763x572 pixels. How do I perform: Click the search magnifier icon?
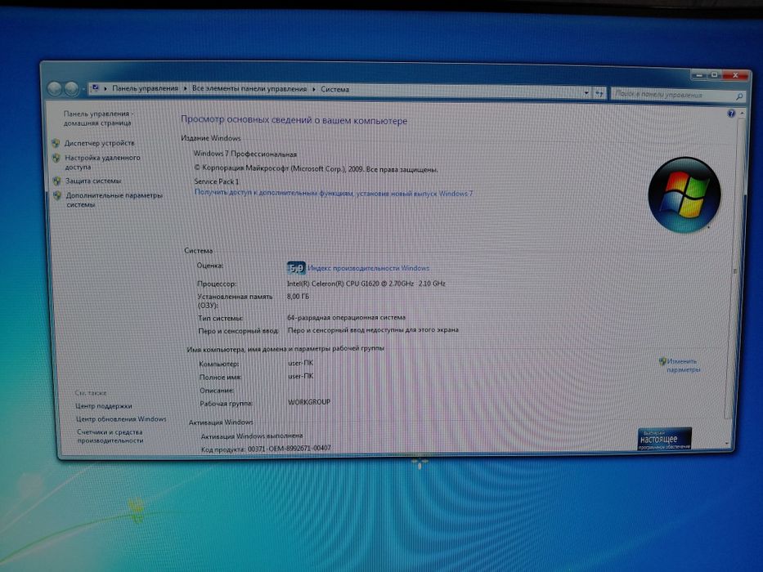739,96
